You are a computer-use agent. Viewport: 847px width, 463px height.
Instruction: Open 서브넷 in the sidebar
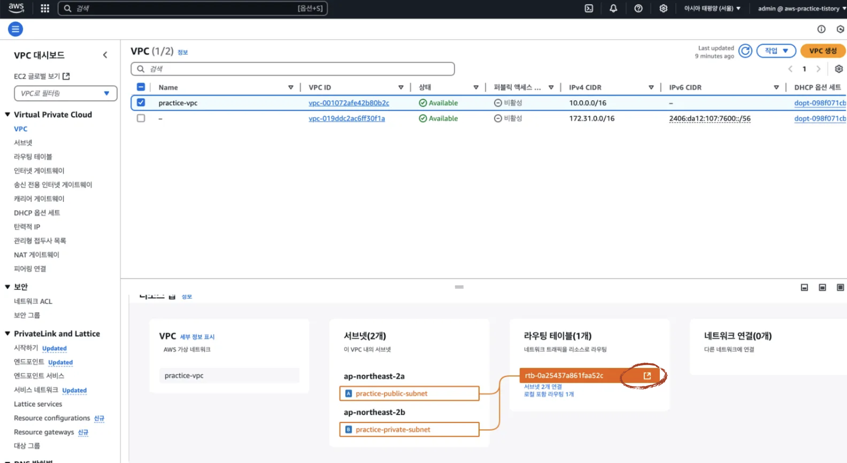[x=23, y=143]
